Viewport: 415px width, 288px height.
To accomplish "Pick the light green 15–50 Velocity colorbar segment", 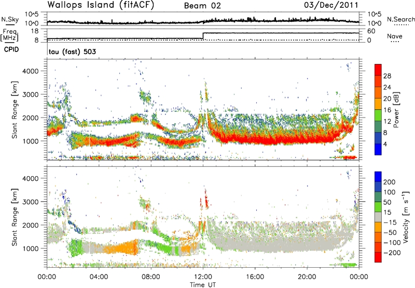I will pos(378,207).
